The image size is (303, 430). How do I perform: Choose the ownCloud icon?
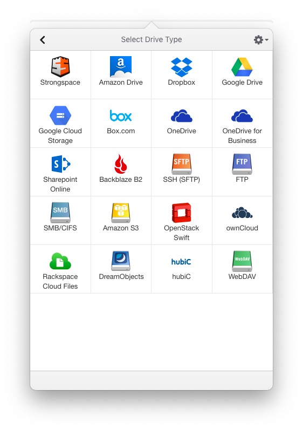point(242,213)
